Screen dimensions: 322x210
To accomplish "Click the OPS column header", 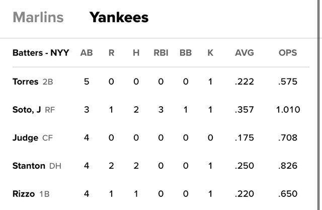I will coord(287,53).
